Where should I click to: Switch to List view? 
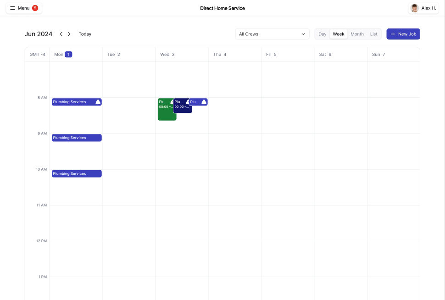pyautogui.click(x=374, y=34)
